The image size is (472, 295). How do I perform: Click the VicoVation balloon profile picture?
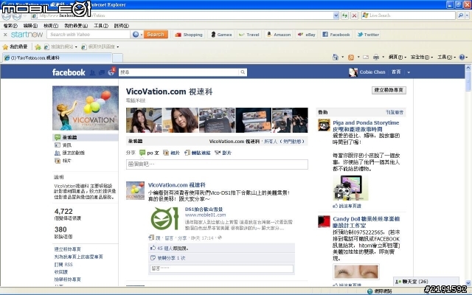point(86,108)
